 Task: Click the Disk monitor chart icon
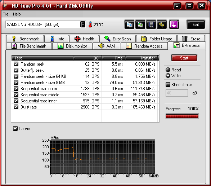[60, 46]
